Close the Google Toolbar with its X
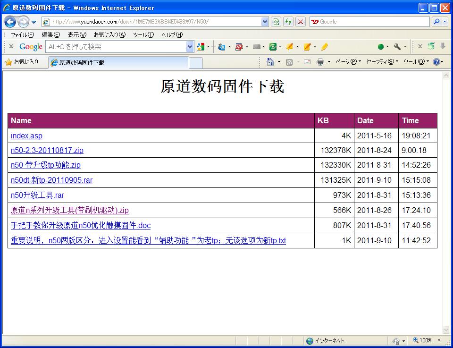Image resolution: width=453 pixels, height=348 pixels. [x=11, y=46]
